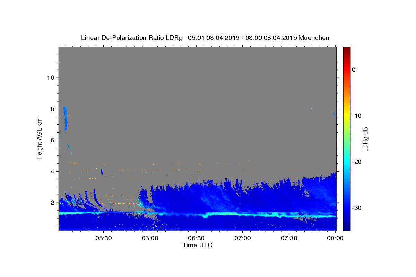Click the 06:30 time tick label

click(x=196, y=239)
